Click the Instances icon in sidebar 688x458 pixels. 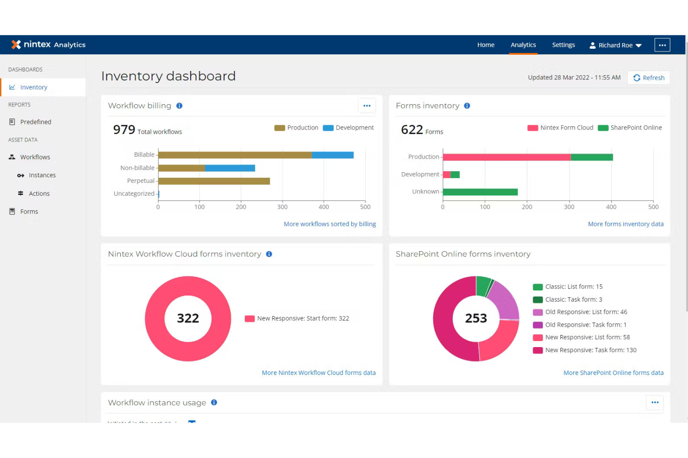pos(20,175)
